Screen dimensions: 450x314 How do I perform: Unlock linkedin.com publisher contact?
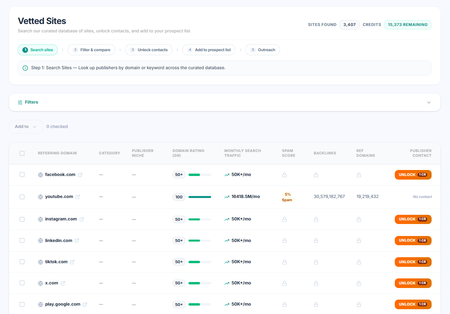[413, 240]
